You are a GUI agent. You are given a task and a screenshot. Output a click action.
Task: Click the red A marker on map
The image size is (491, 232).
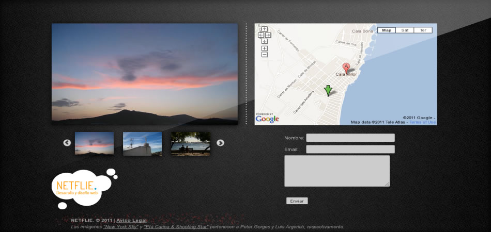(x=346, y=67)
